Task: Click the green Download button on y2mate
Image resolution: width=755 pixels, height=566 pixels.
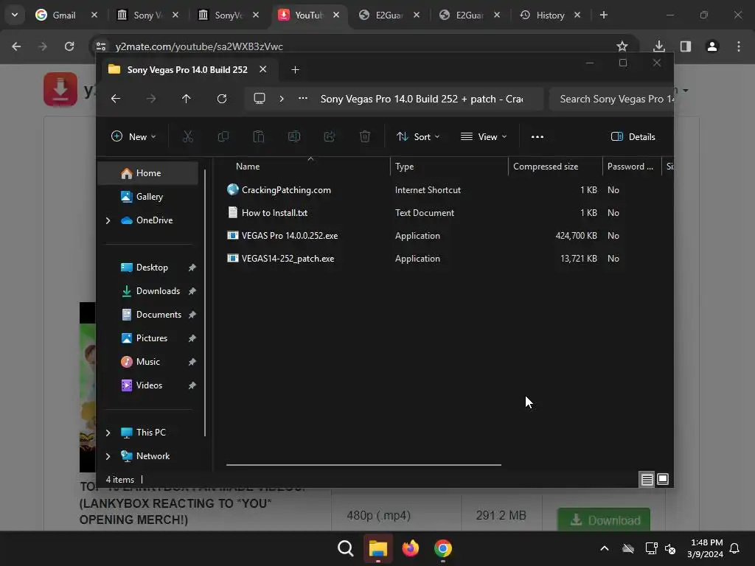Action: (604, 520)
